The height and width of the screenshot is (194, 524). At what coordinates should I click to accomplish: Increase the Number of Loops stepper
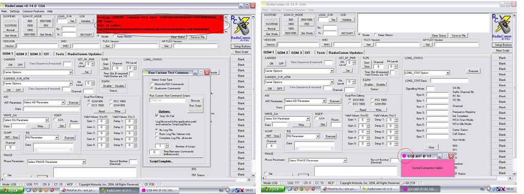(x=166, y=145)
